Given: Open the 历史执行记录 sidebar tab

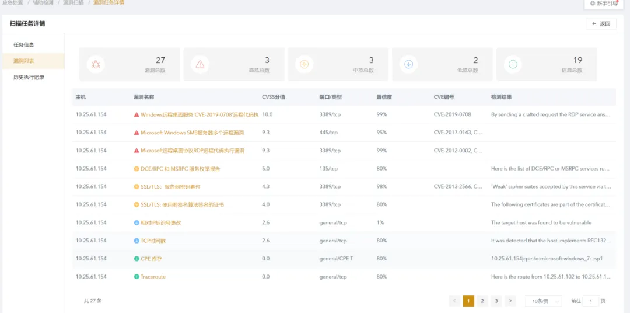Looking at the screenshot, I should [x=33, y=77].
